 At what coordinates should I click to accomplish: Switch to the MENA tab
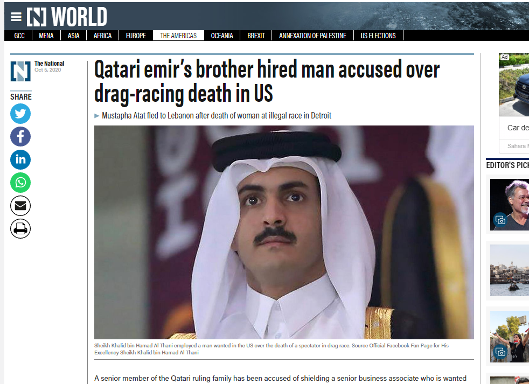(x=46, y=36)
